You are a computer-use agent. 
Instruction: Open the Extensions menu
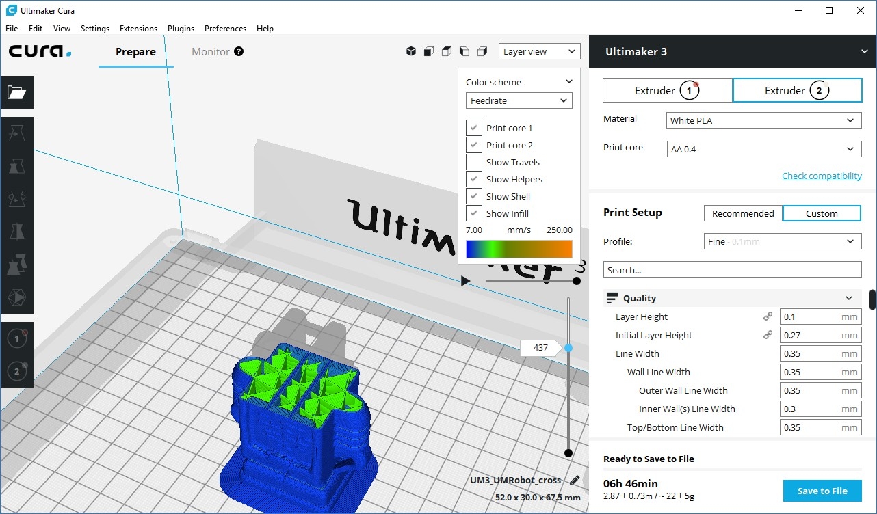pyautogui.click(x=138, y=29)
